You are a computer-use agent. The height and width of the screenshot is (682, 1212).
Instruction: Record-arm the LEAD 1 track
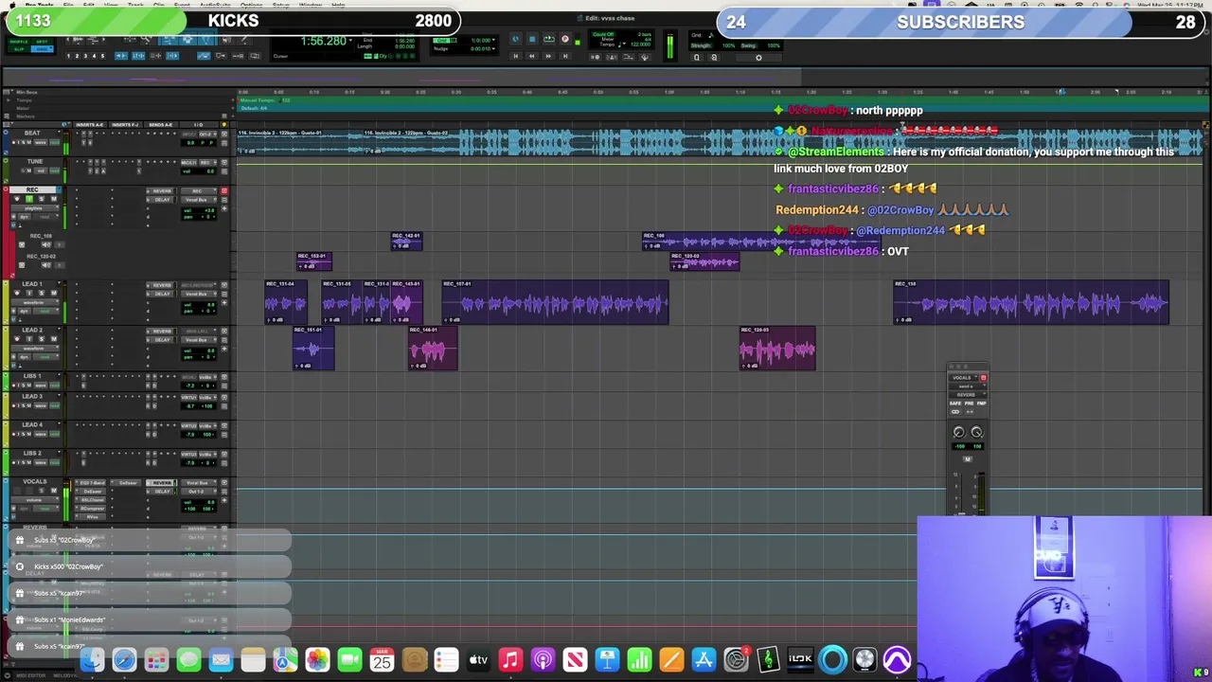17,293
